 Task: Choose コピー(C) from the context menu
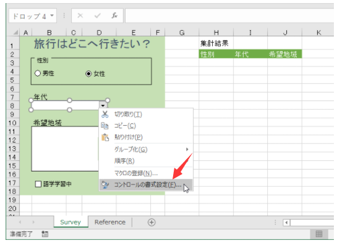pyautogui.click(x=125, y=126)
